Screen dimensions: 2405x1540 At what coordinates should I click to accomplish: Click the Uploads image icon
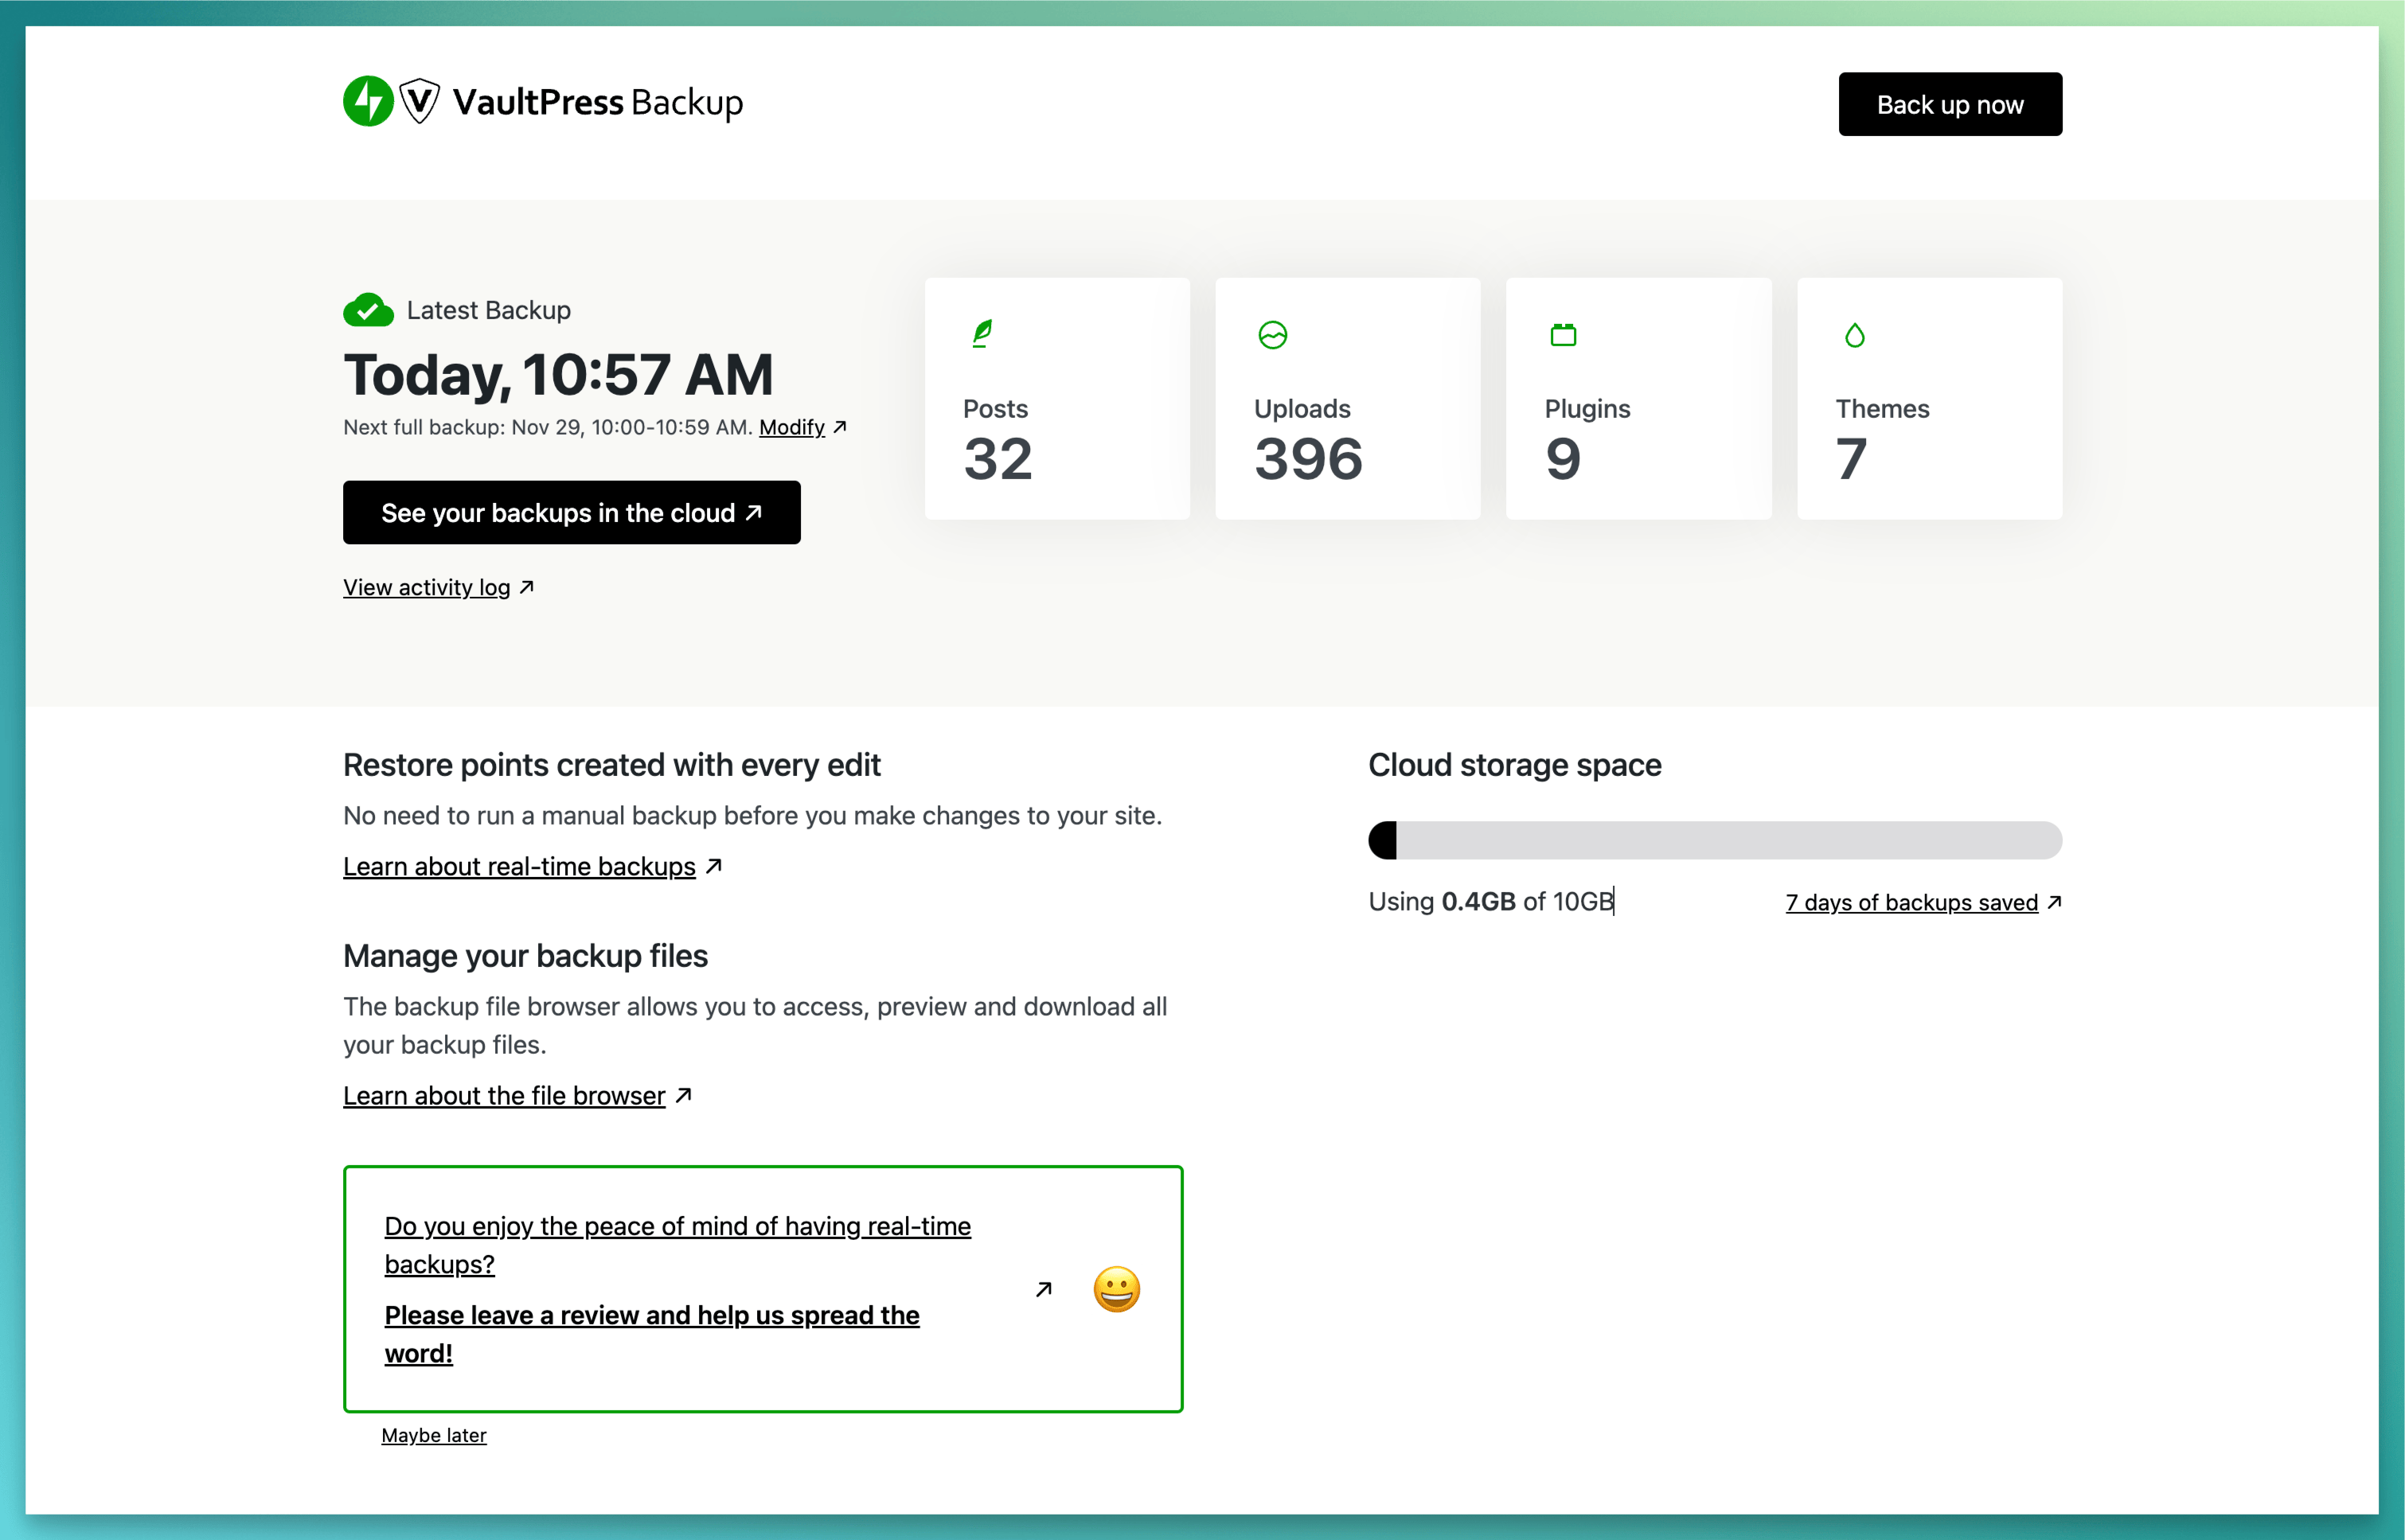click(x=1272, y=335)
